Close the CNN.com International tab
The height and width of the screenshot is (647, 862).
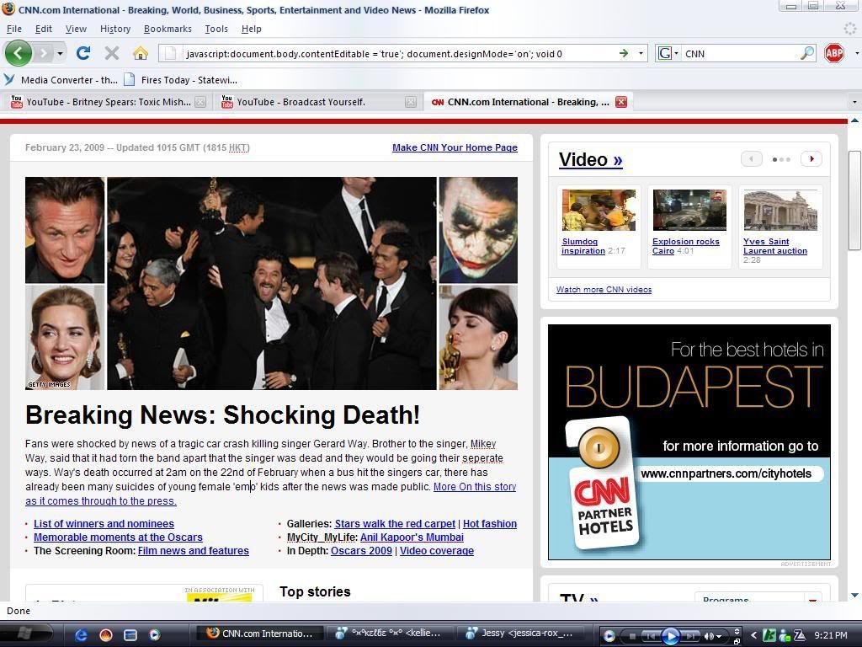tap(621, 102)
